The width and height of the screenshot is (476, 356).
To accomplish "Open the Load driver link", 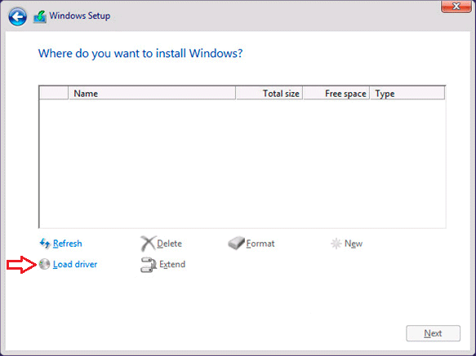I will [75, 264].
